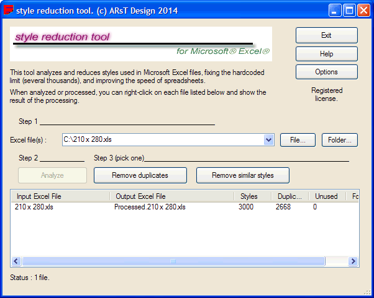
Task: Click the Status : 1 file. text
Action: point(30,278)
